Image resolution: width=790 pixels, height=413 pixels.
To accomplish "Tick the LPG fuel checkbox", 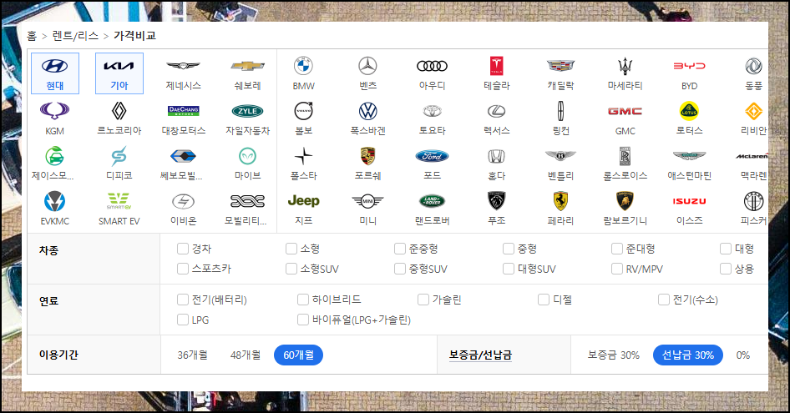I will point(182,320).
